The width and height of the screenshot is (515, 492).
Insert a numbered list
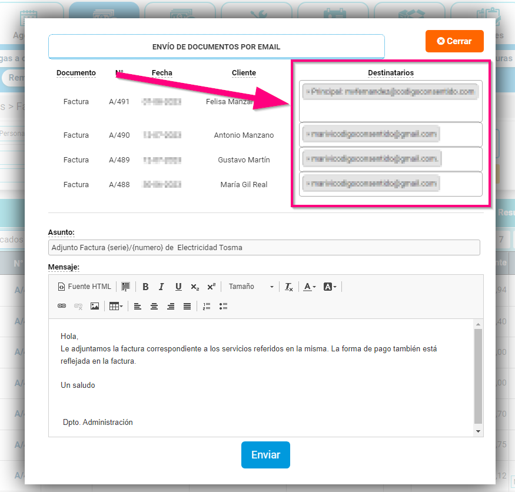pyautogui.click(x=205, y=306)
